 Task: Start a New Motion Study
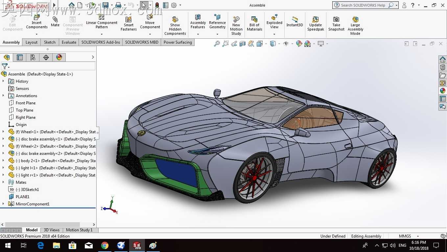tap(236, 25)
